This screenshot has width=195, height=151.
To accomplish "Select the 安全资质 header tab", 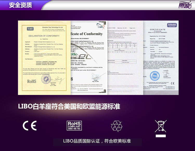I will [21, 5].
